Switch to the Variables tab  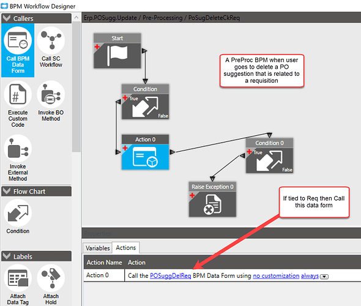(98, 248)
